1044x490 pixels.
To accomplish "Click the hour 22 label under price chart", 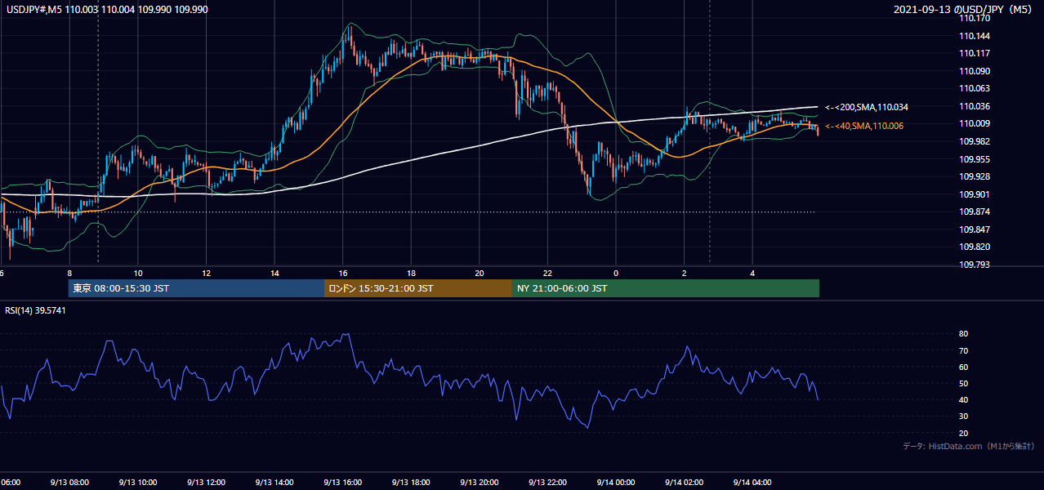I will pyautogui.click(x=547, y=274).
